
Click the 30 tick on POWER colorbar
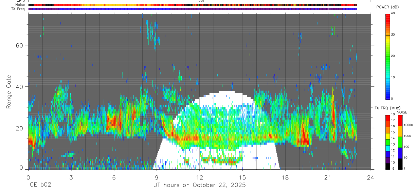coord(393,35)
